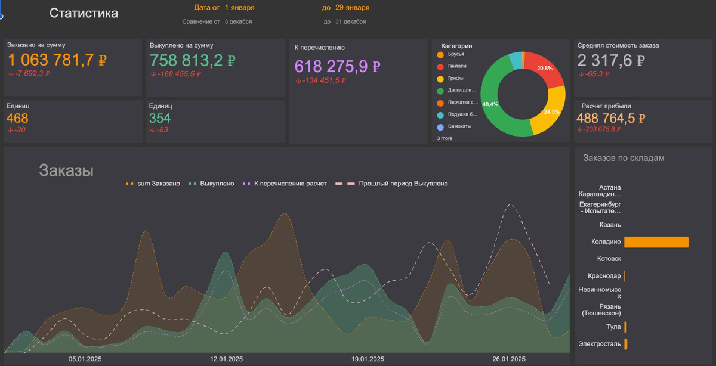Viewport: 716px width, 366px height.
Task: Toggle 'К перечислению расчет' series legend
Action: click(x=285, y=184)
